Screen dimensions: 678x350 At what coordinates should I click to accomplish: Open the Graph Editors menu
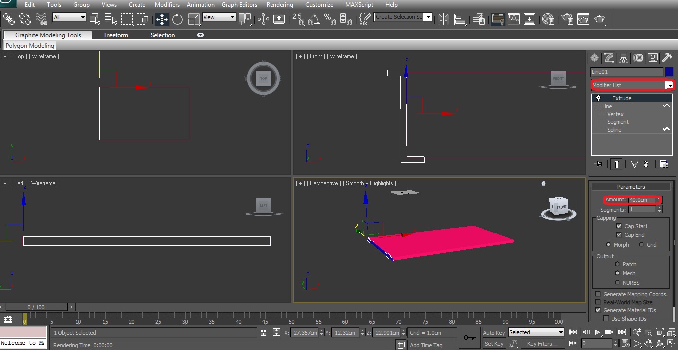coord(241,5)
